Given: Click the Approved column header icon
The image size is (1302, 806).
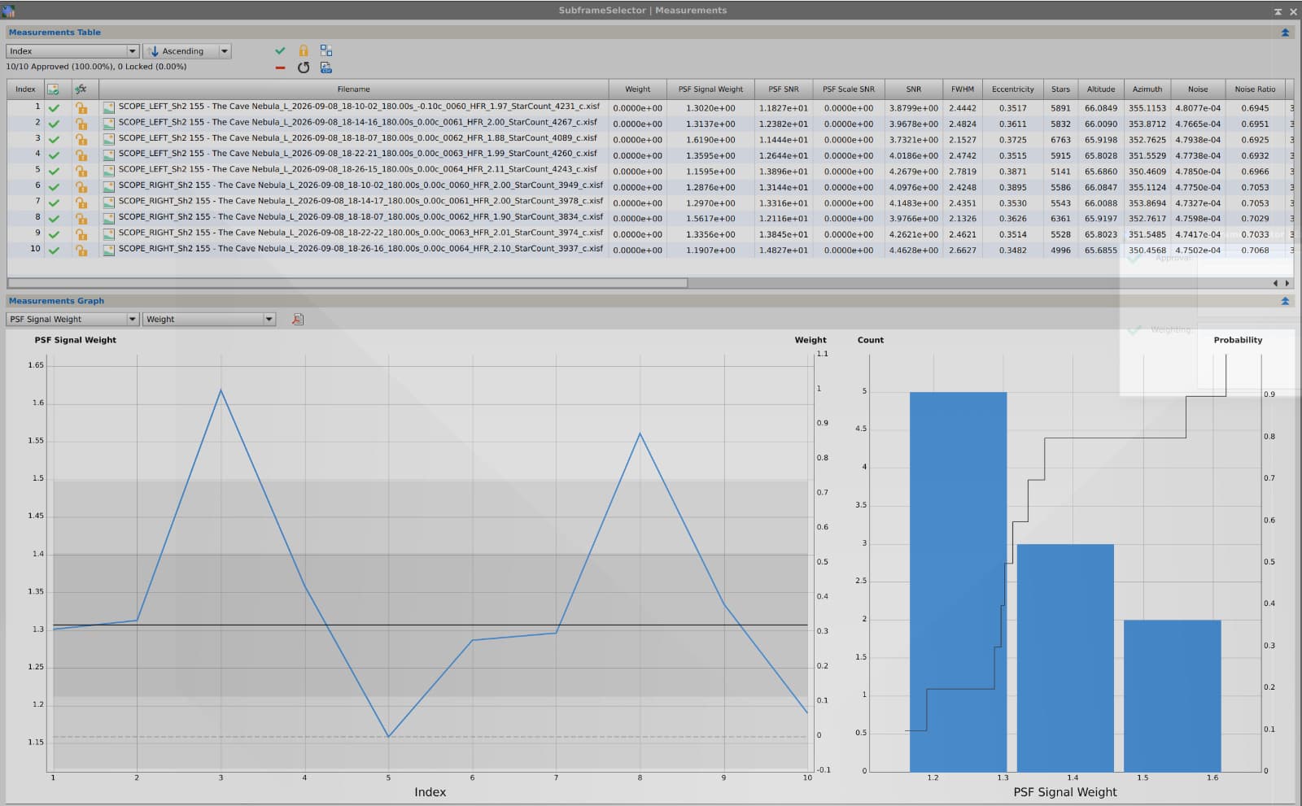Looking at the screenshot, I should tap(53, 89).
